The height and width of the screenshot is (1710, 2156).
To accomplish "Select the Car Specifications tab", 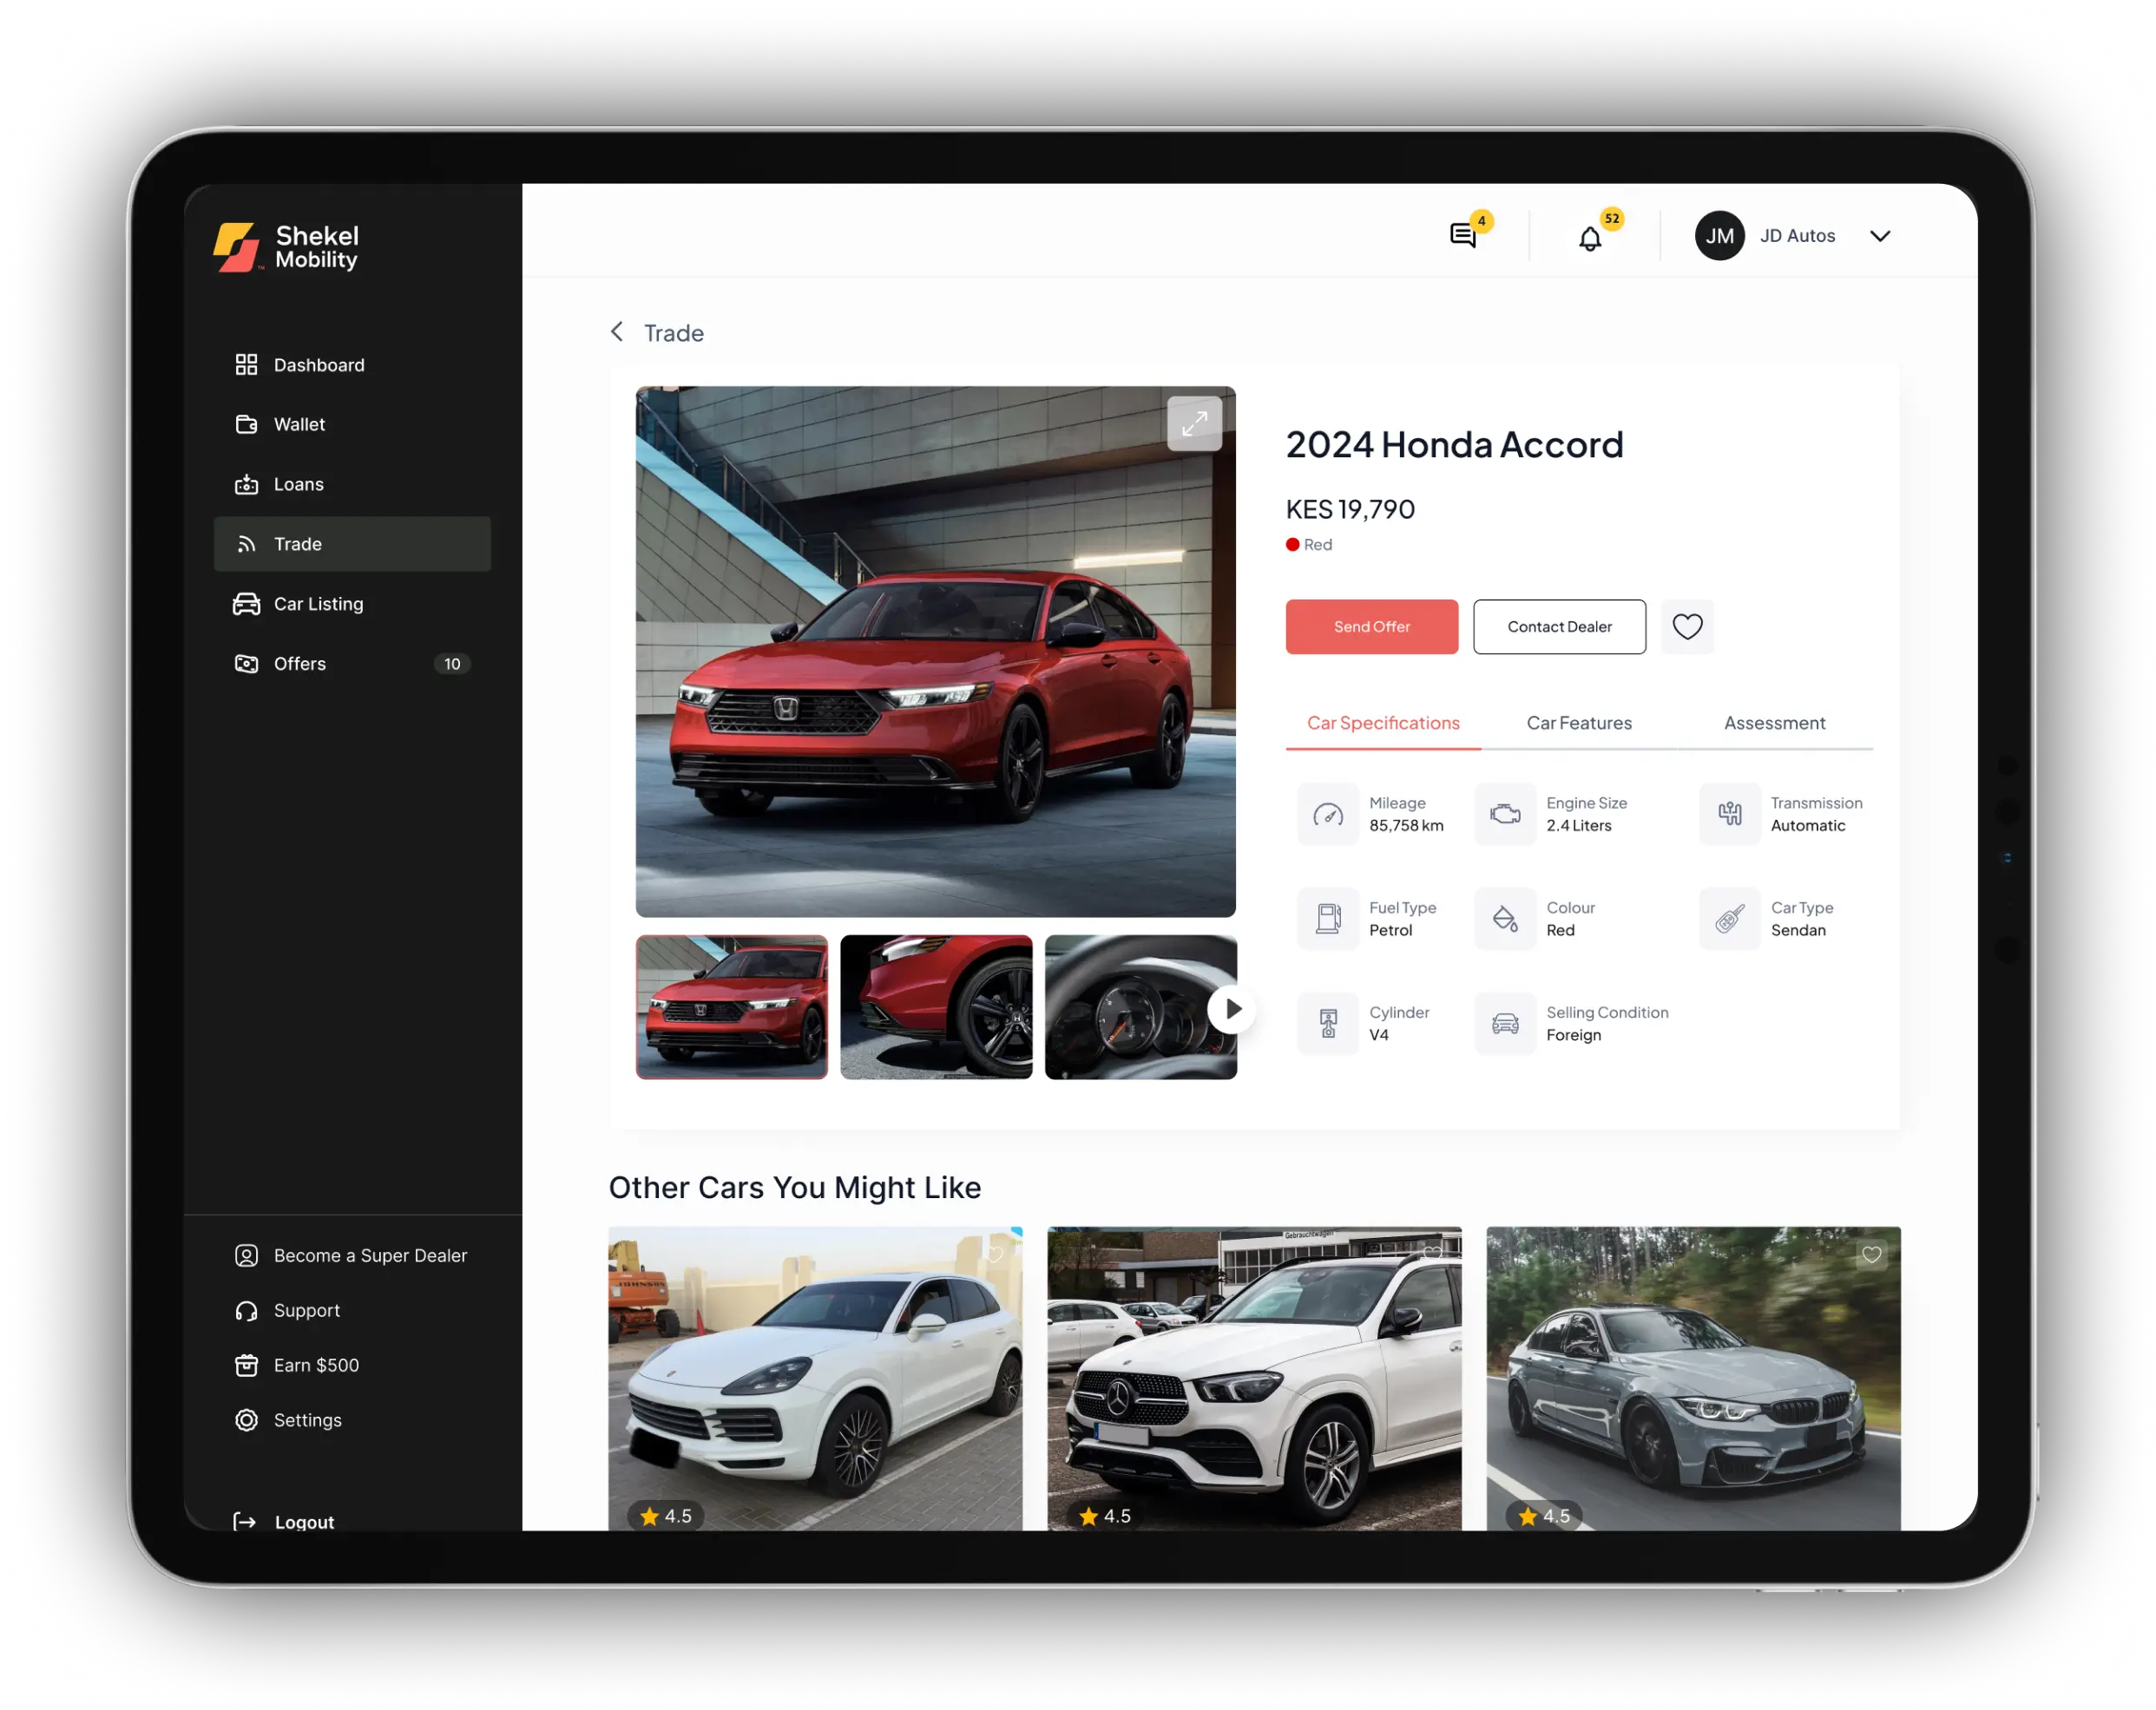I will 1383,723.
